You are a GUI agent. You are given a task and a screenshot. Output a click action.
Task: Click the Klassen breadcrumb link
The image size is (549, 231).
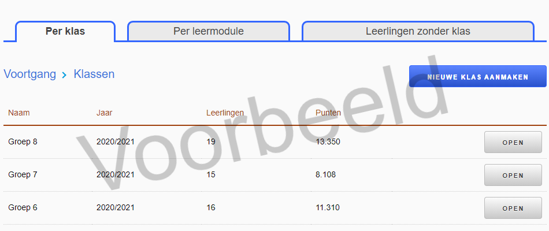click(94, 74)
